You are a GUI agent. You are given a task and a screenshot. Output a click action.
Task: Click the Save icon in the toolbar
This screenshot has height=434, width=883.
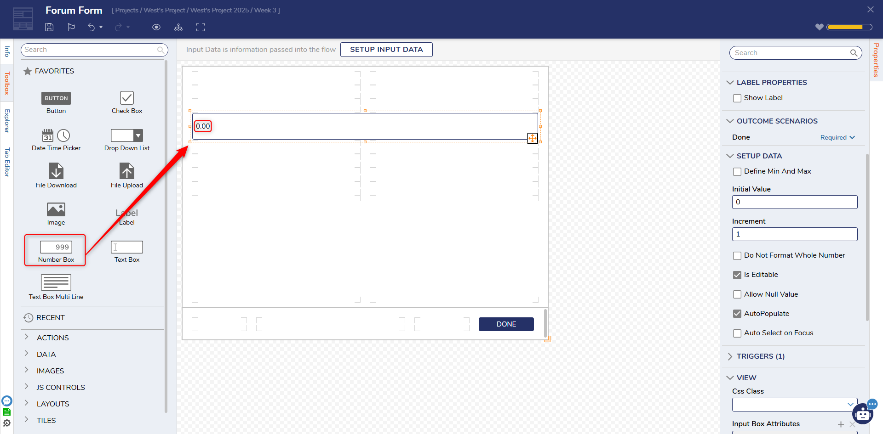[x=49, y=27]
